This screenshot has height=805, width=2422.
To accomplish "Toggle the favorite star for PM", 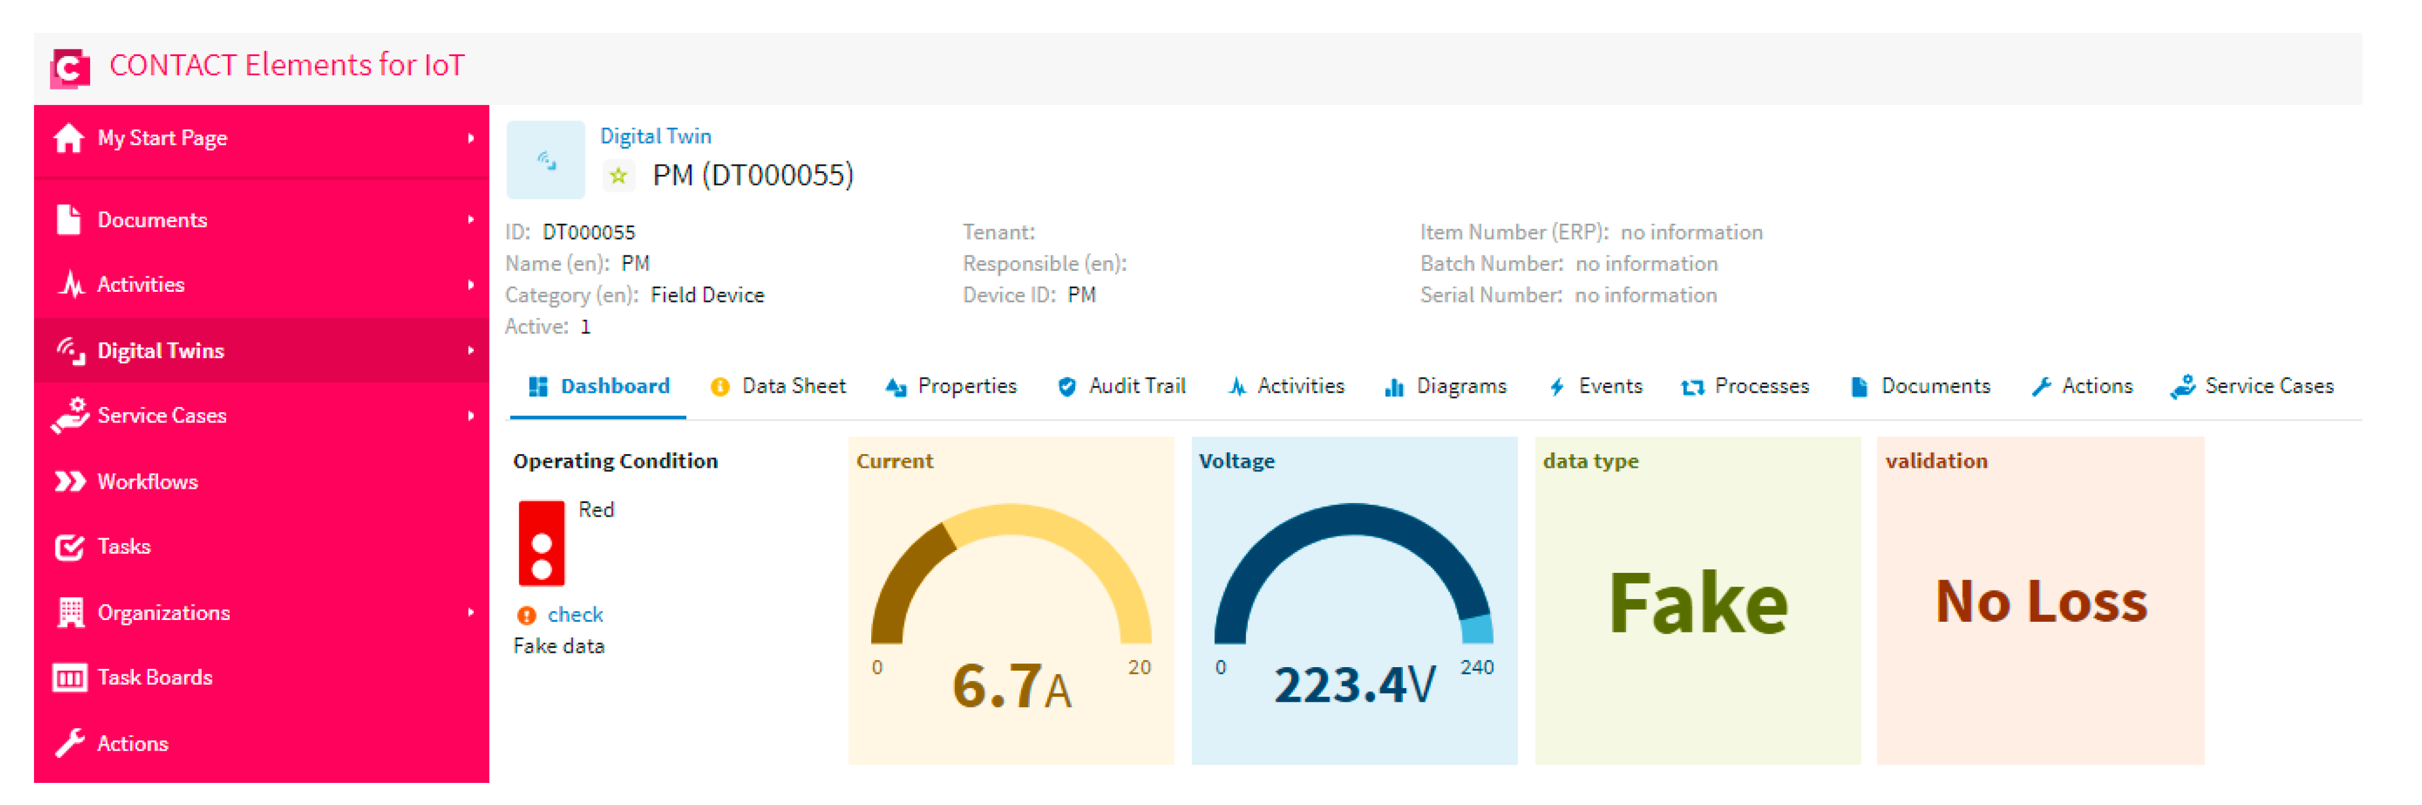I will pyautogui.click(x=618, y=176).
